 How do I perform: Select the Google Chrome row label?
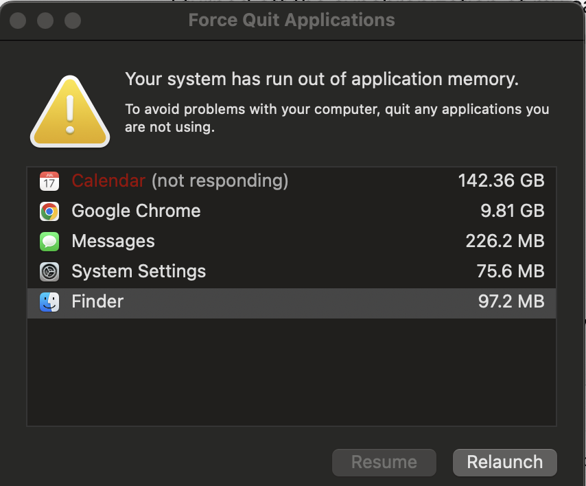pyautogui.click(x=136, y=211)
